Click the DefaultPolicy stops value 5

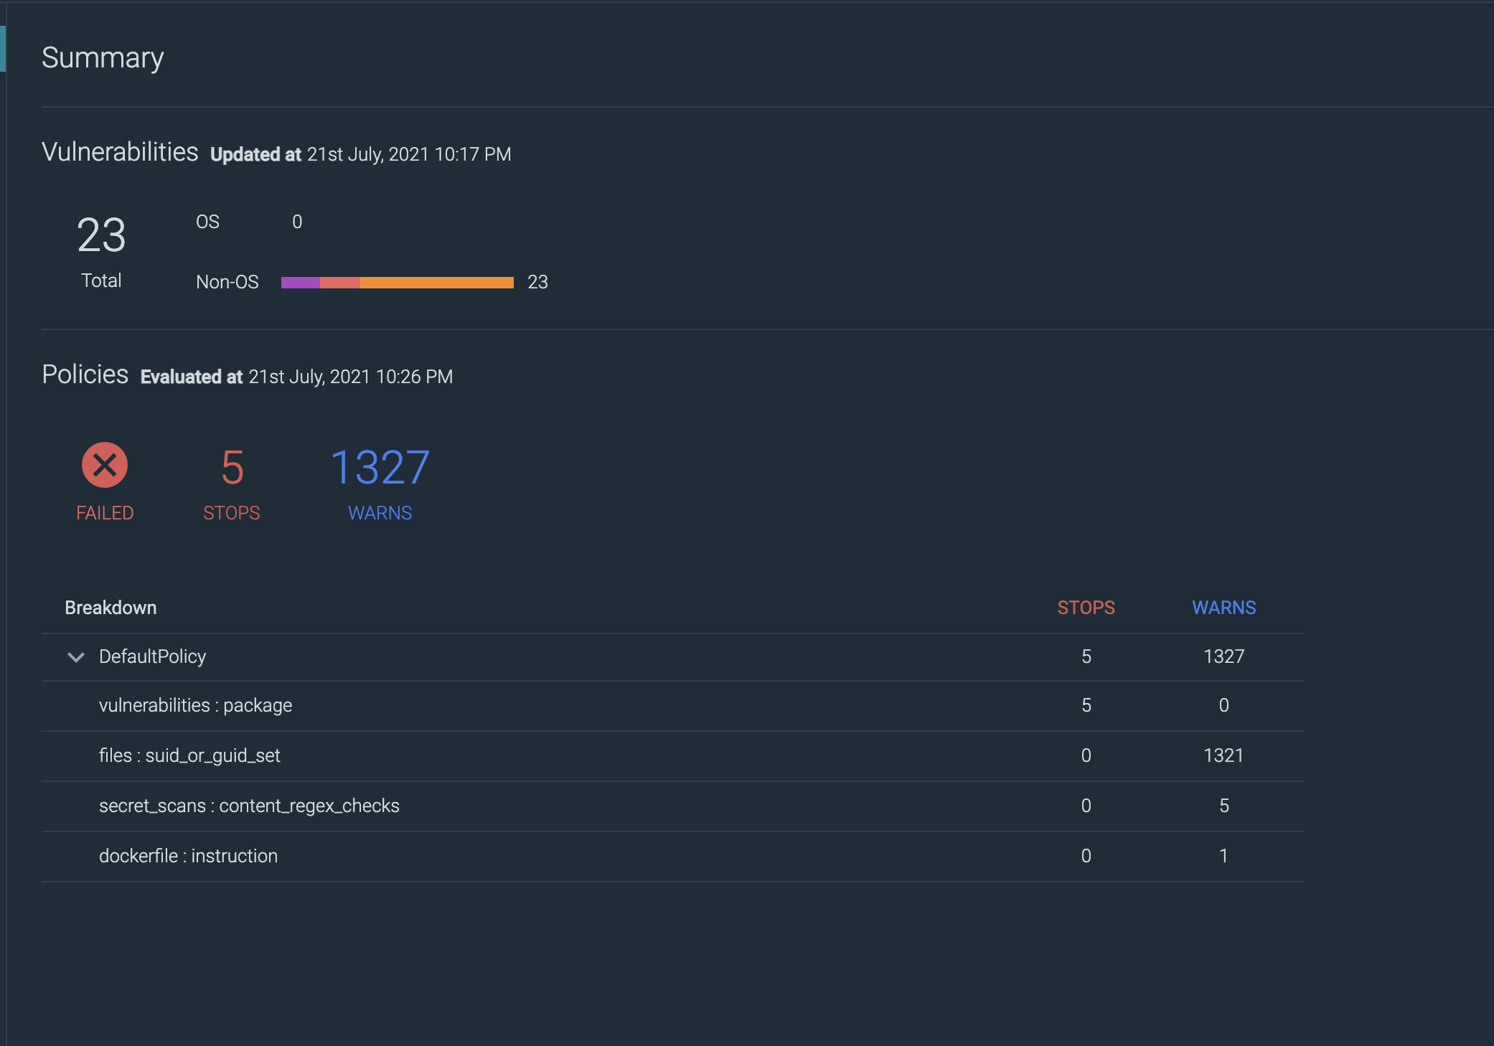[x=1086, y=656]
